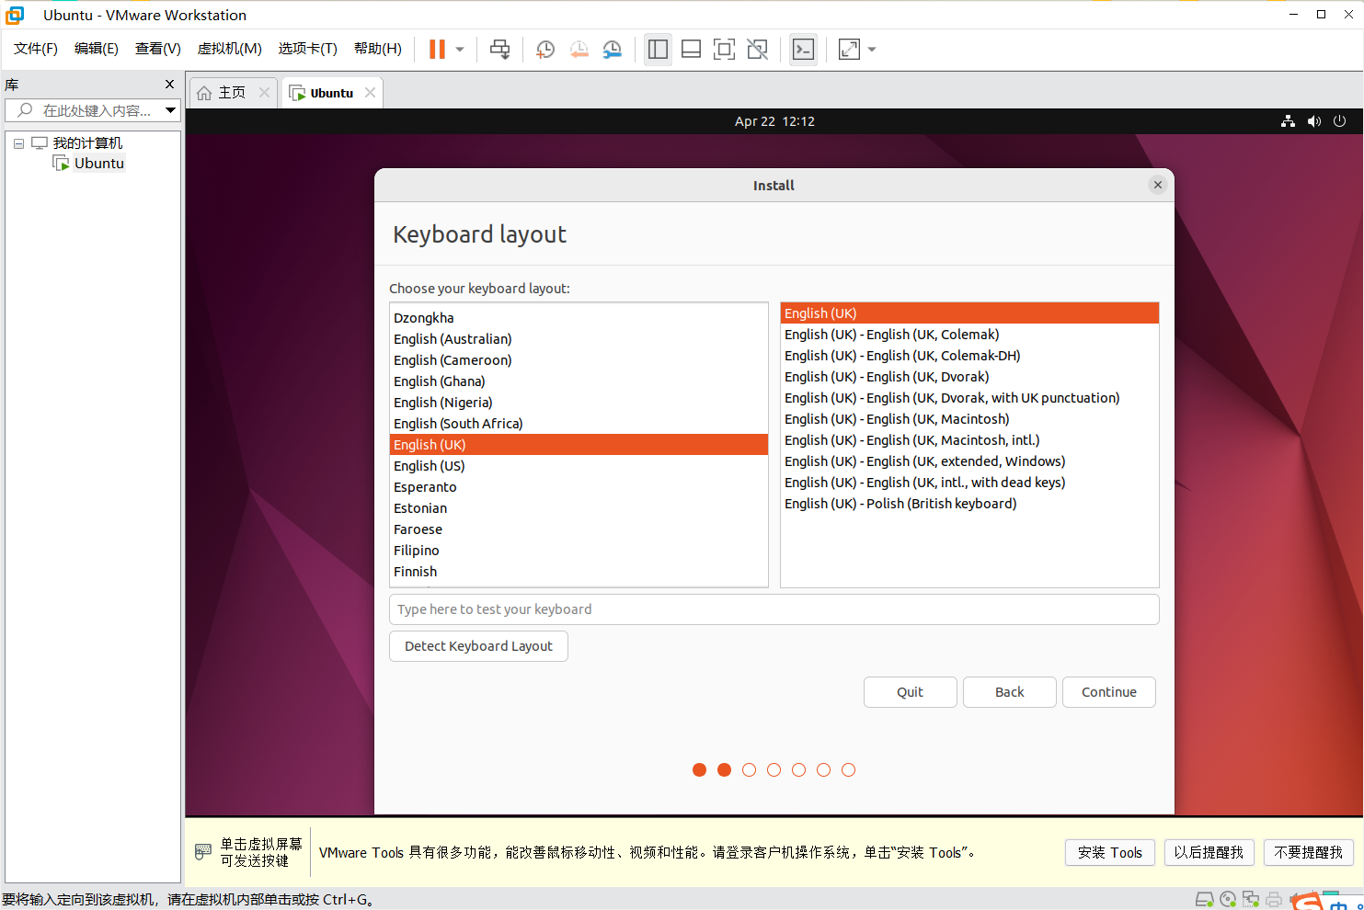Close the 主页 tab
The height and width of the screenshot is (910, 1364).
click(264, 93)
